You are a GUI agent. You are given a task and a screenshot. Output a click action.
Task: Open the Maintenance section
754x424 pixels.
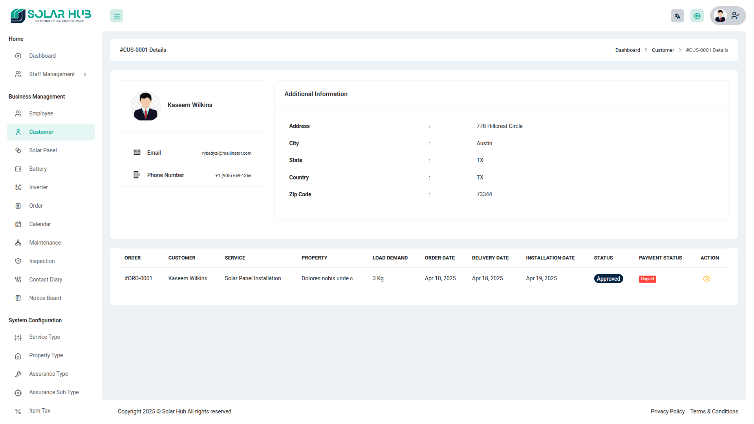click(x=45, y=243)
